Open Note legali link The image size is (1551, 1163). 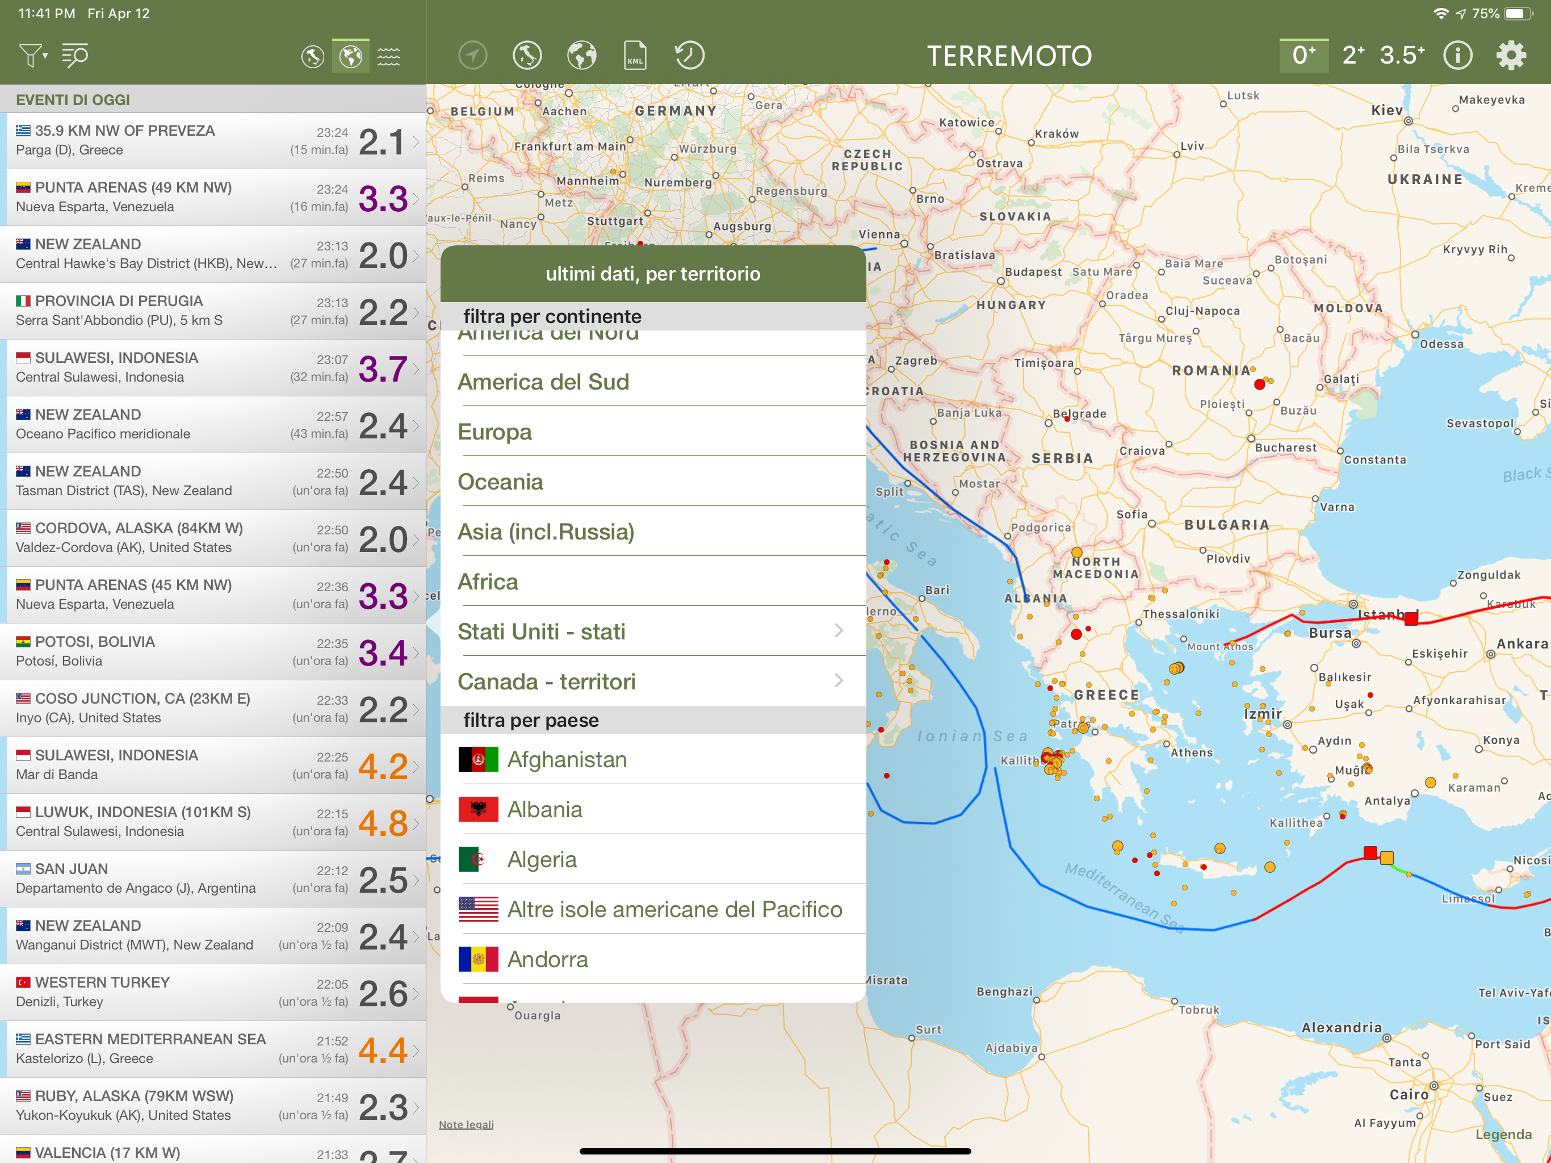tap(466, 1124)
